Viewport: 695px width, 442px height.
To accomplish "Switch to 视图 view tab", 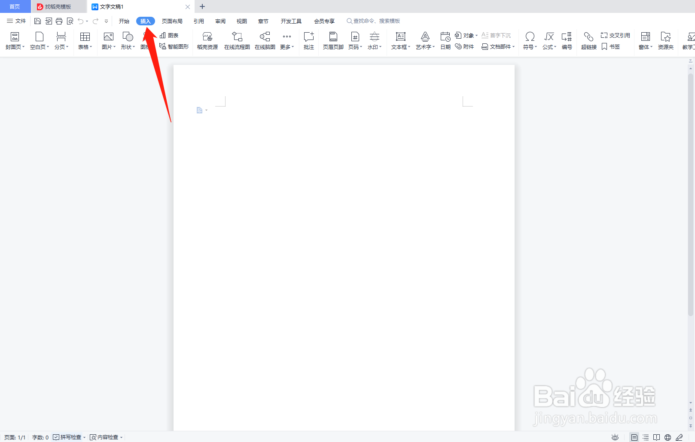I will [242, 21].
